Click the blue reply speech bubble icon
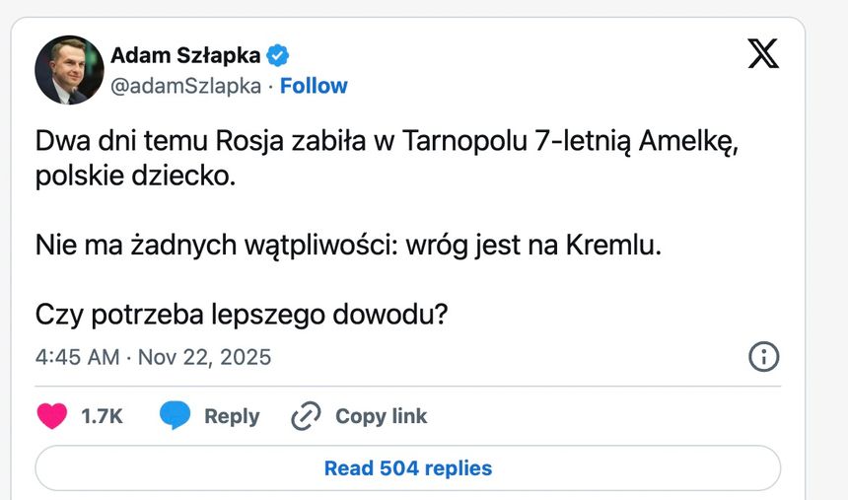 tap(175, 416)
